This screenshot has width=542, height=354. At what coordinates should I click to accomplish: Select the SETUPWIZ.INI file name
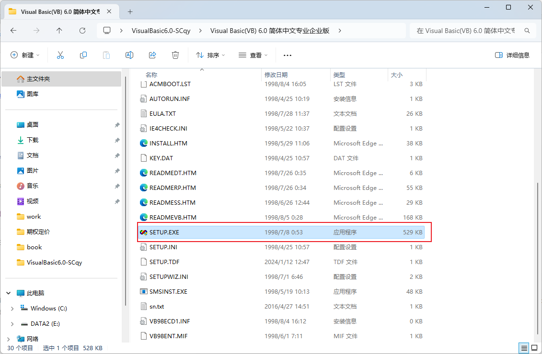coord(169,277)
